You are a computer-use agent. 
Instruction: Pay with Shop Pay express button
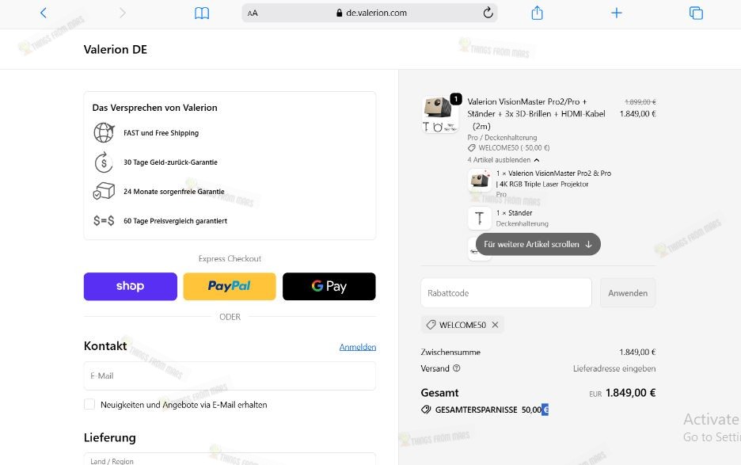pyautogui.click(x=131, y=287)
